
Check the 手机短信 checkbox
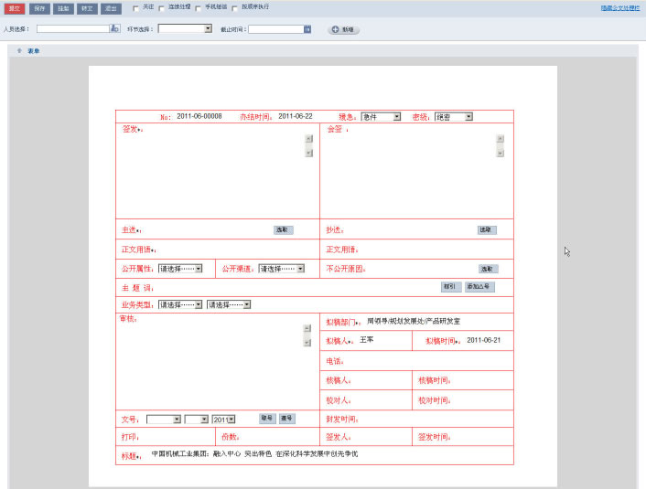[198, 8]
